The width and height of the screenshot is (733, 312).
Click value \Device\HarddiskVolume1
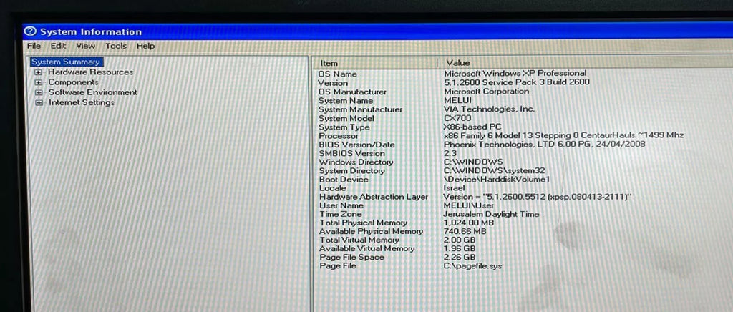point(497,180)
